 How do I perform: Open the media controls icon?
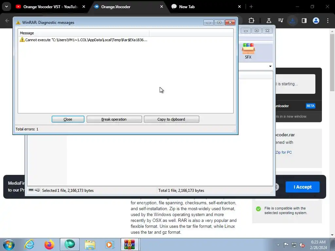point(281,21)
